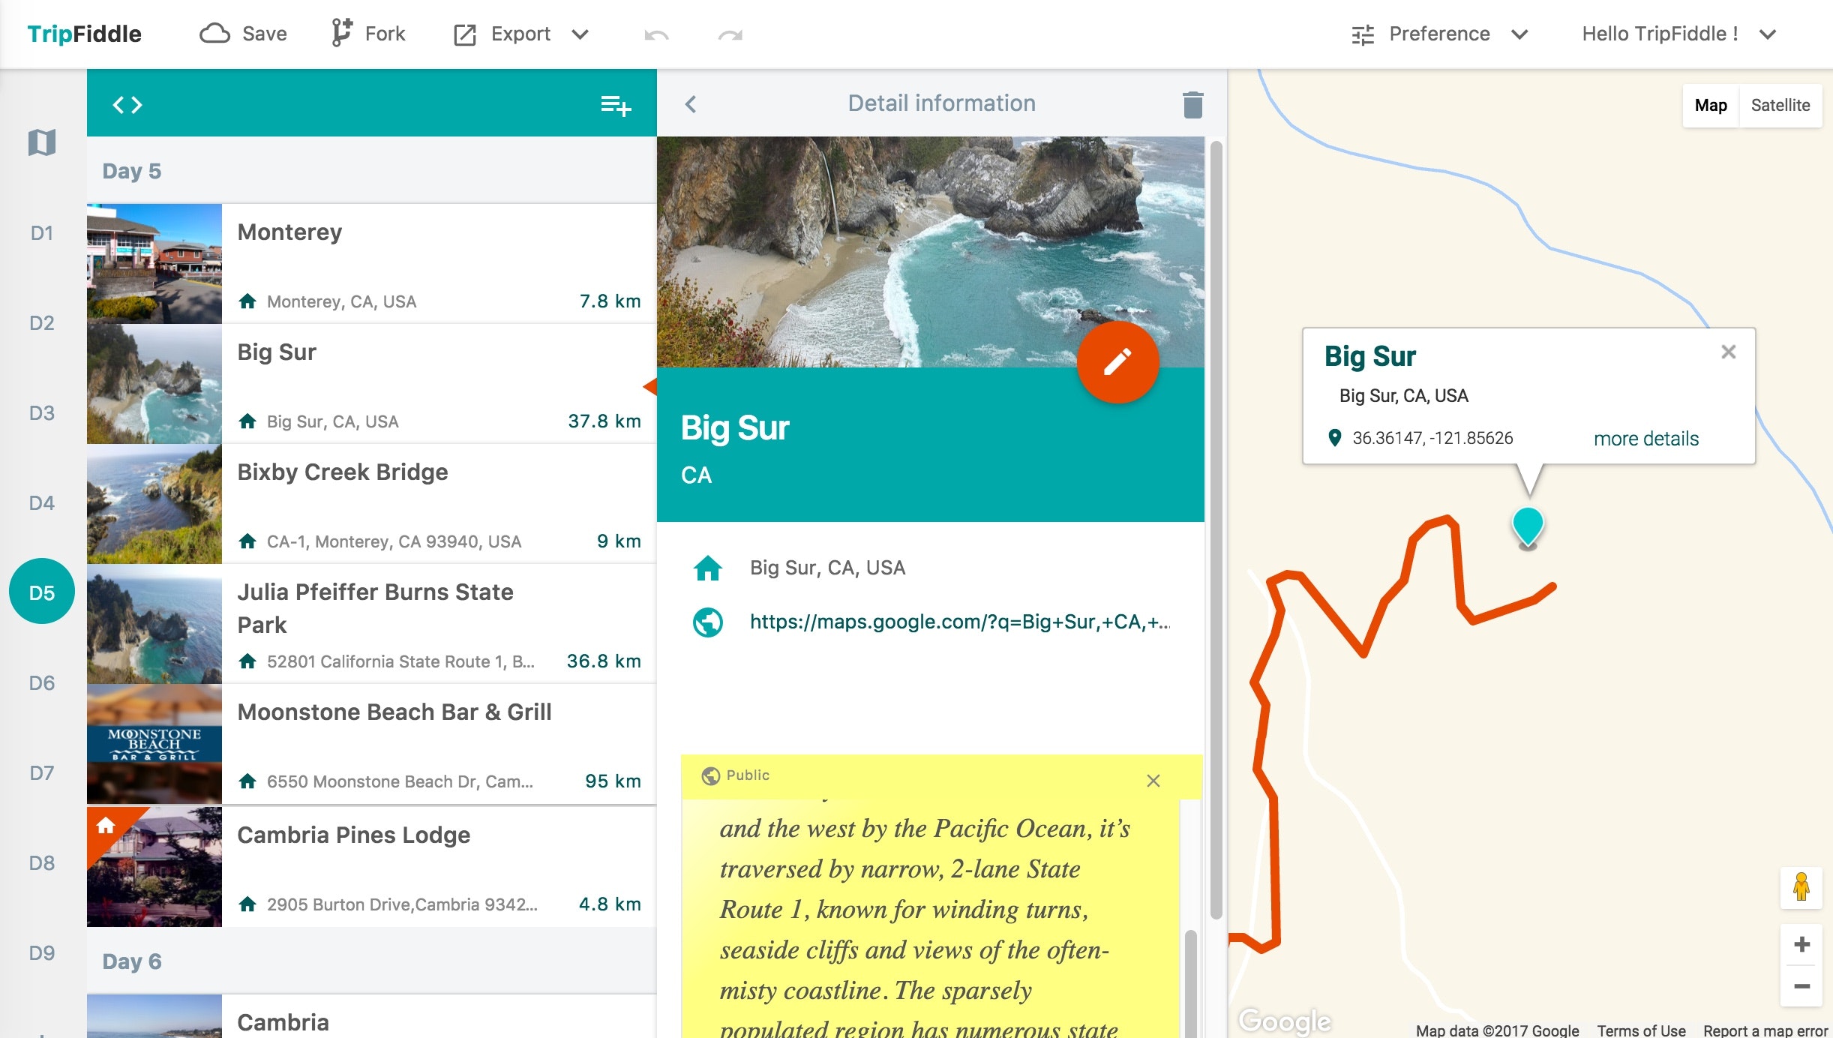Select the Map view type
This screenshot has width=1833, height=1038.
click(x=1710, y=105)
